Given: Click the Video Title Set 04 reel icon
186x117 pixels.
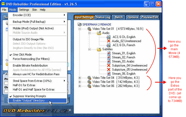Looking at the screenshot, I should [x=89, y=78].
